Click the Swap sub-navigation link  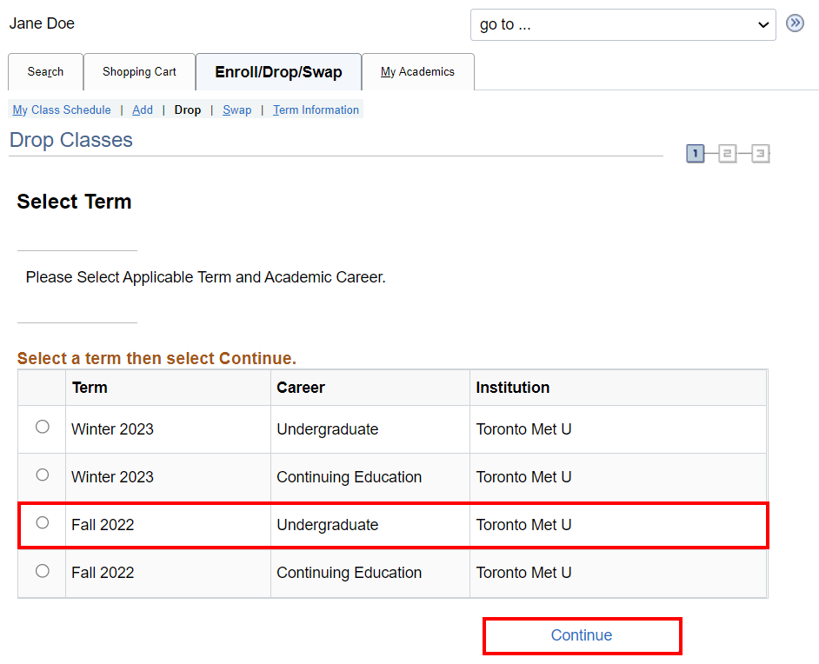click(236, 110)
